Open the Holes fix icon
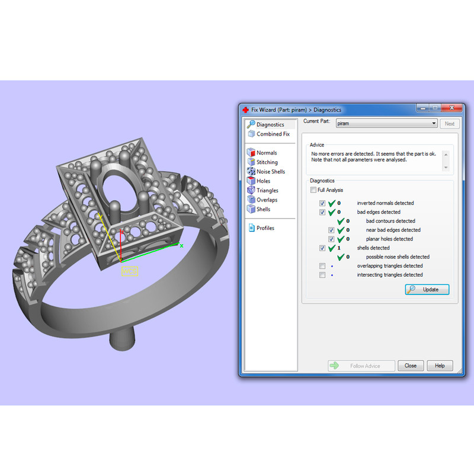The image size is (474, 474). pos(251,181)
